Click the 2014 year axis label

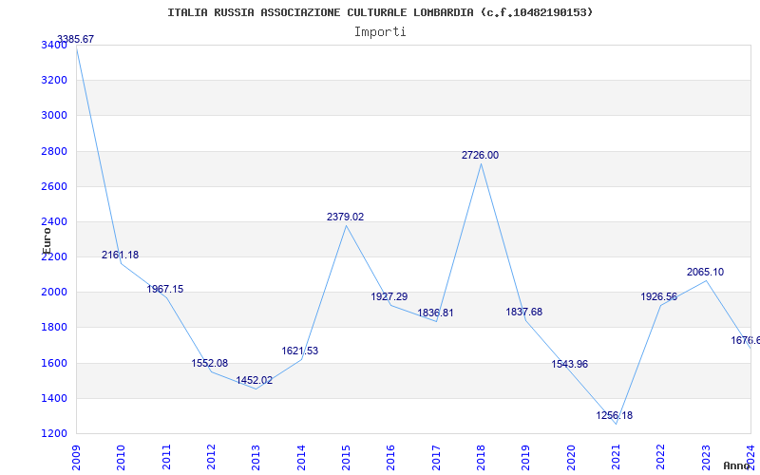click(x=301, y=458)
